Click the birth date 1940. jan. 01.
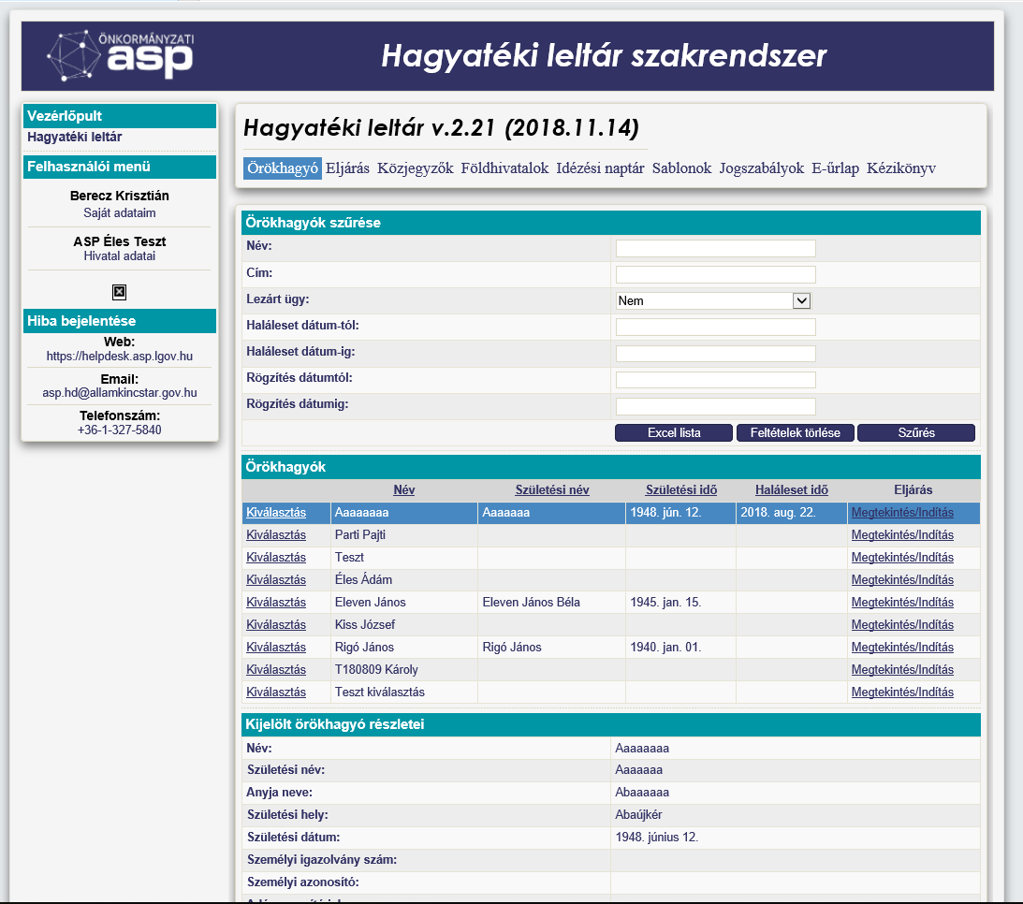 click(x=665, y=647)
